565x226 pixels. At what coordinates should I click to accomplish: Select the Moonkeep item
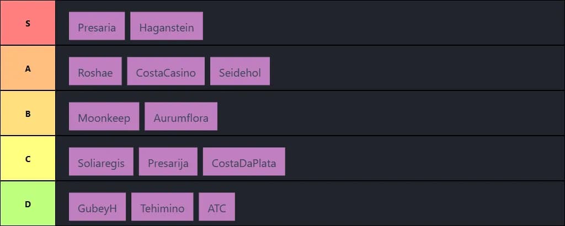tap(104, 116)
